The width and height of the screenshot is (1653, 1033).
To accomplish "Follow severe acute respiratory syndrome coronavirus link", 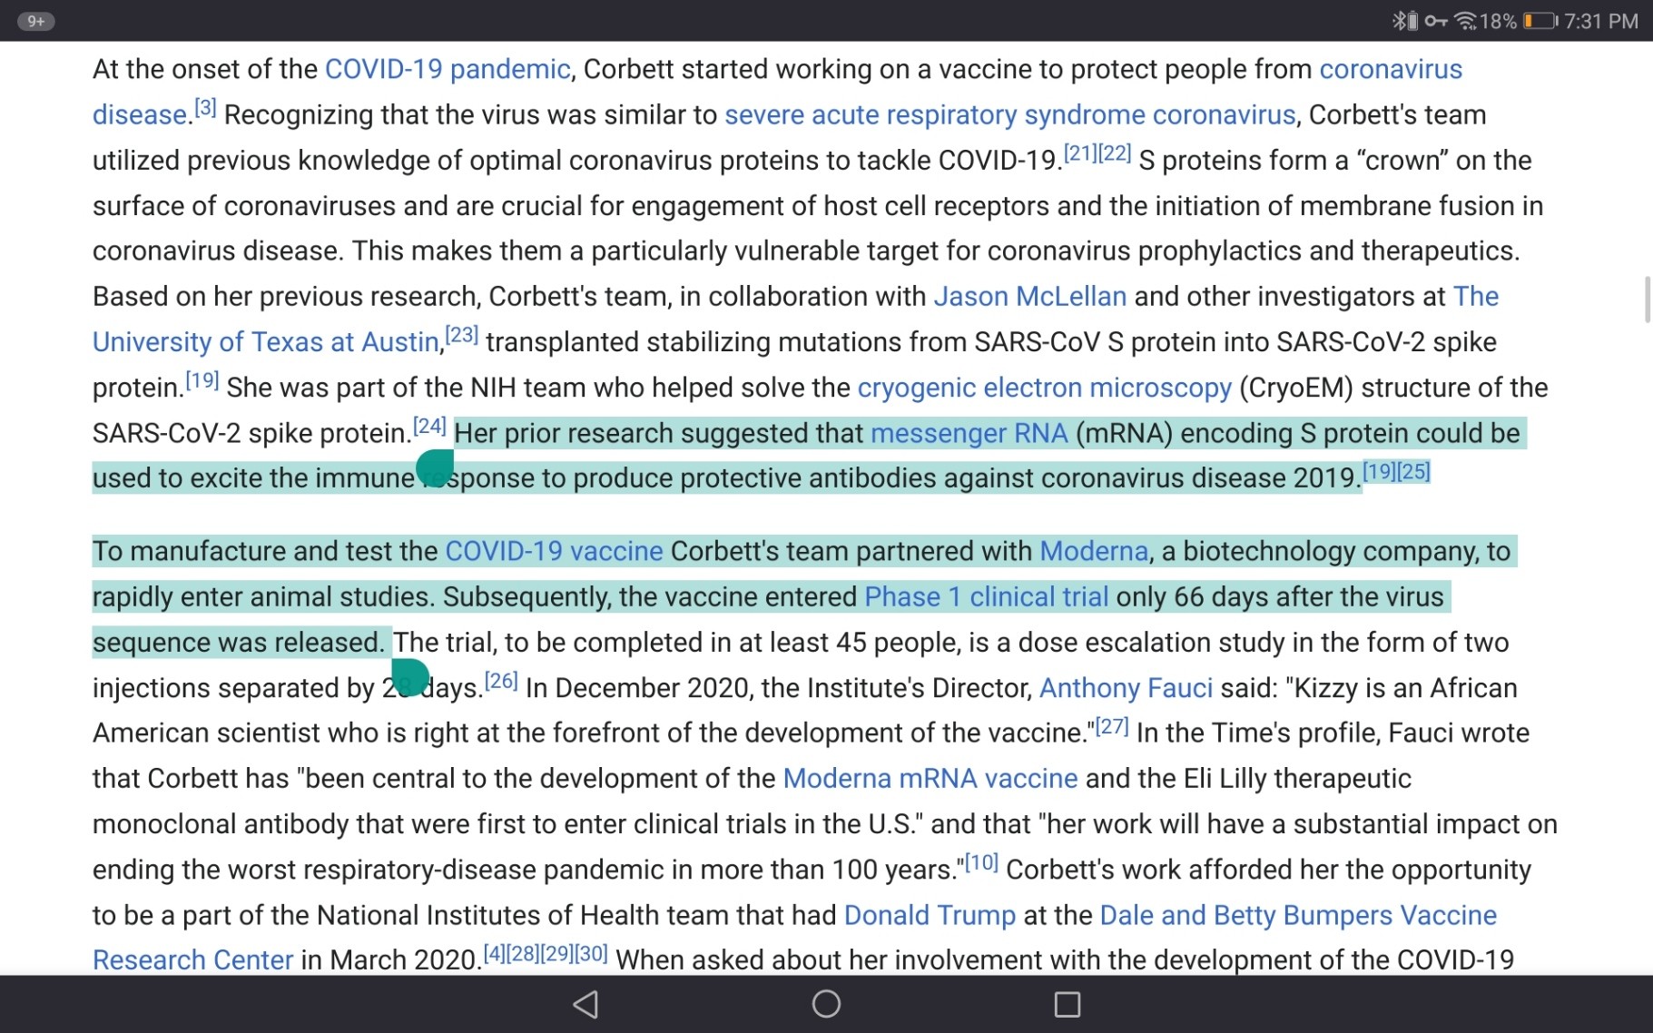I will coord(1009,114).
